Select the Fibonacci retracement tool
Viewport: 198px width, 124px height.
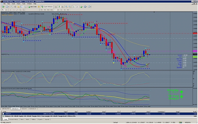[24, 10]
